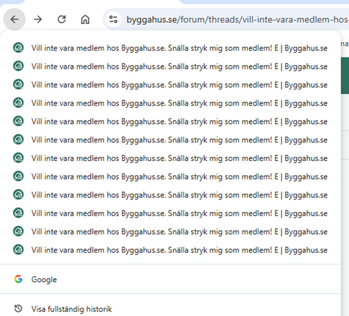Viewport: 349px width, 316px height.
Task: Select the Google entry in the history list
Action: tap(44, 280)
